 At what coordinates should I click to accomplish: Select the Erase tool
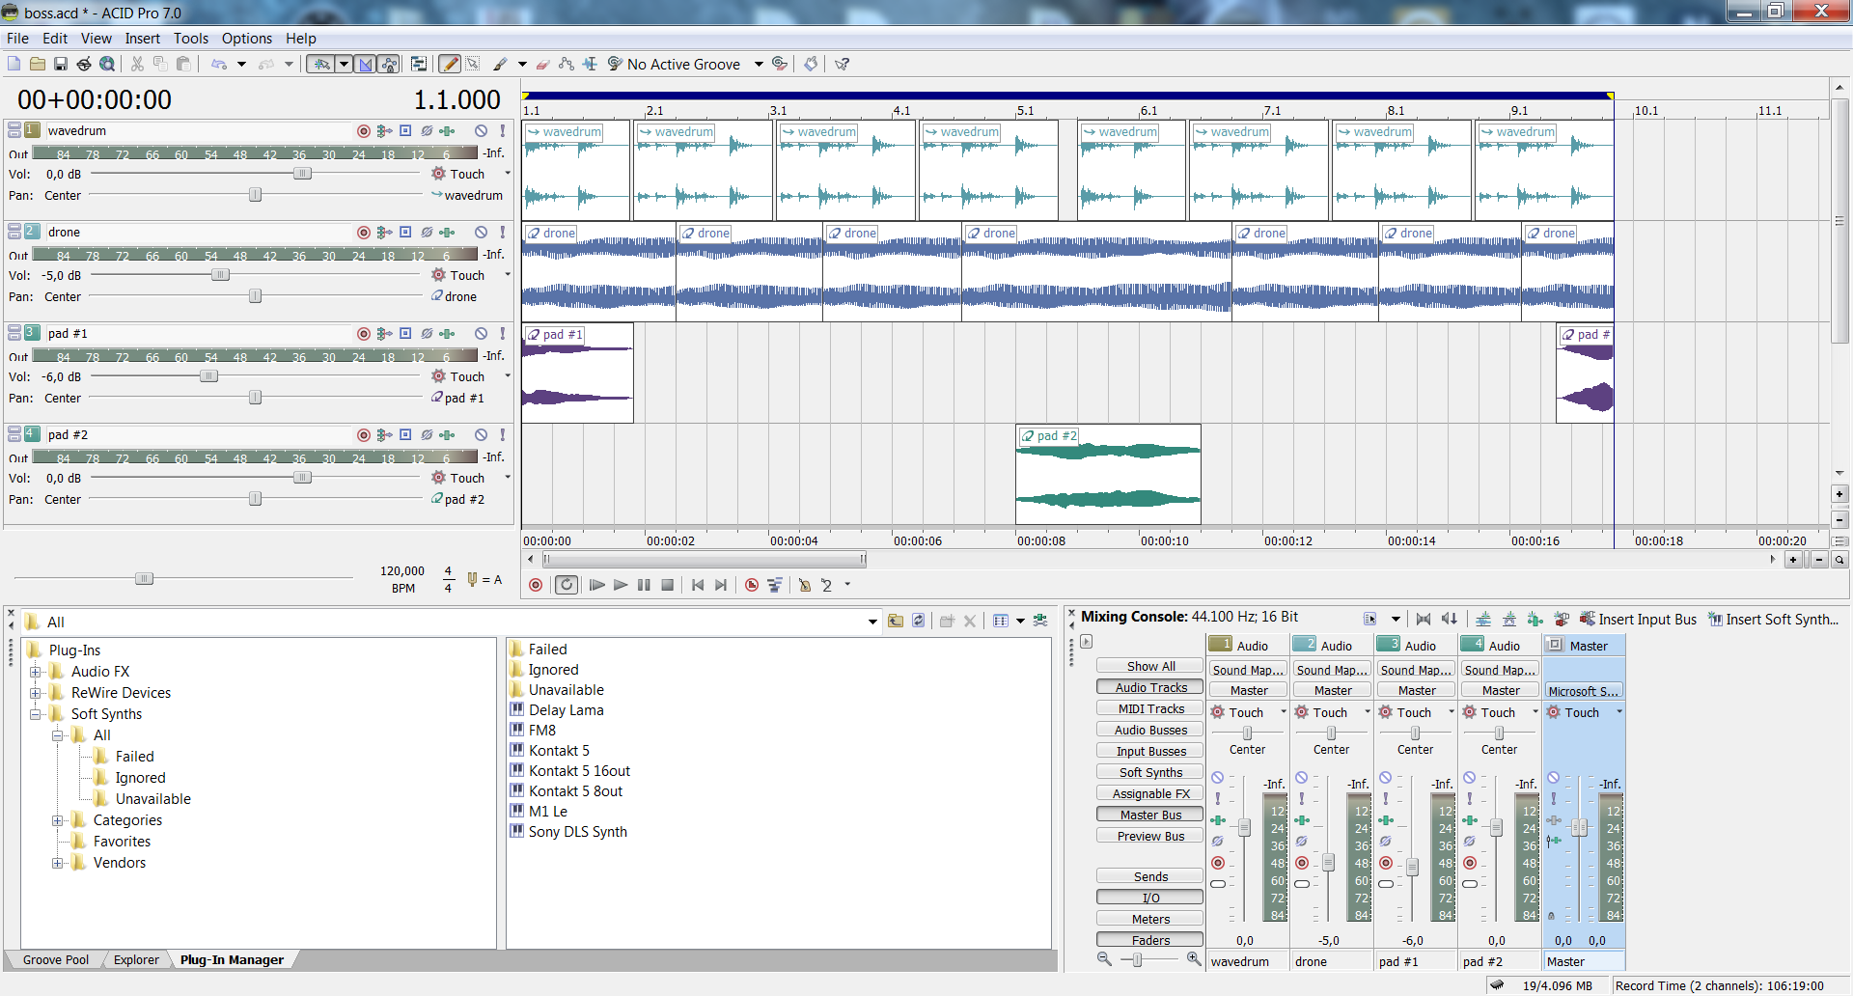click(x=542, y=64)
